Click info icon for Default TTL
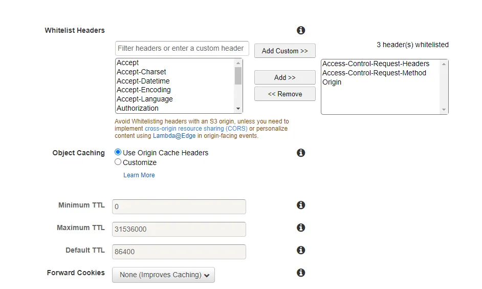Image resolution: width=482 pixels, height=289 pixels. [301, 250]
